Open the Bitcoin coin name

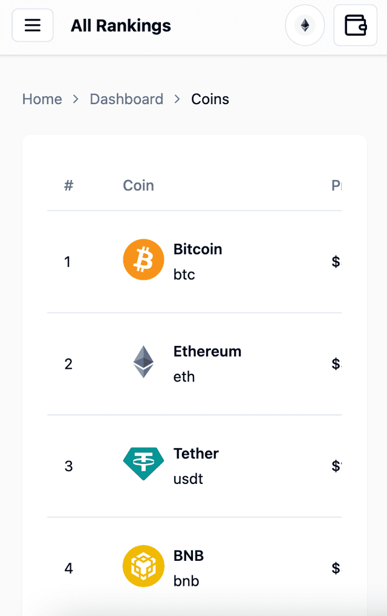click(x=198, y=249)
